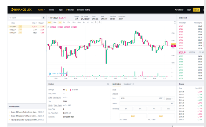Click the Sign Up button

pyautogui.click(x=196, y=10)
